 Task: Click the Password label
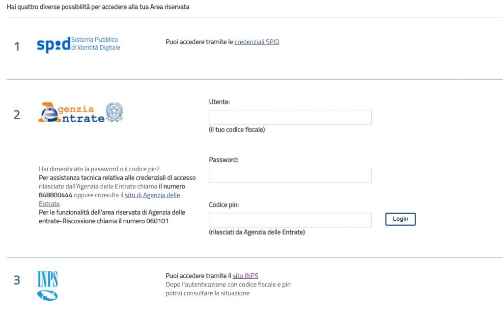(224, 159)
